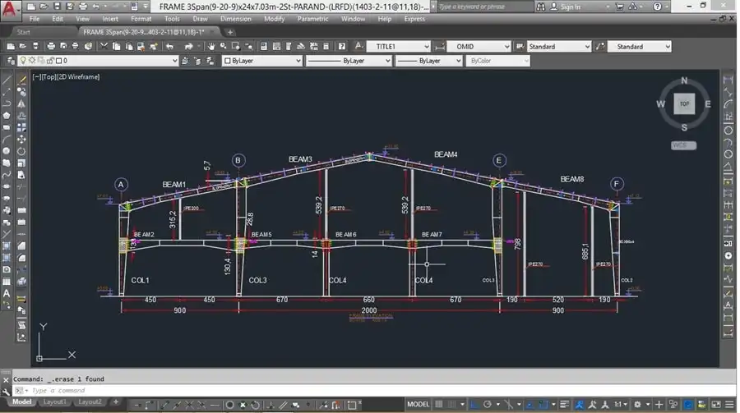
Task: Click the TOP face of ViewCube
Action: tap(684, 103)
